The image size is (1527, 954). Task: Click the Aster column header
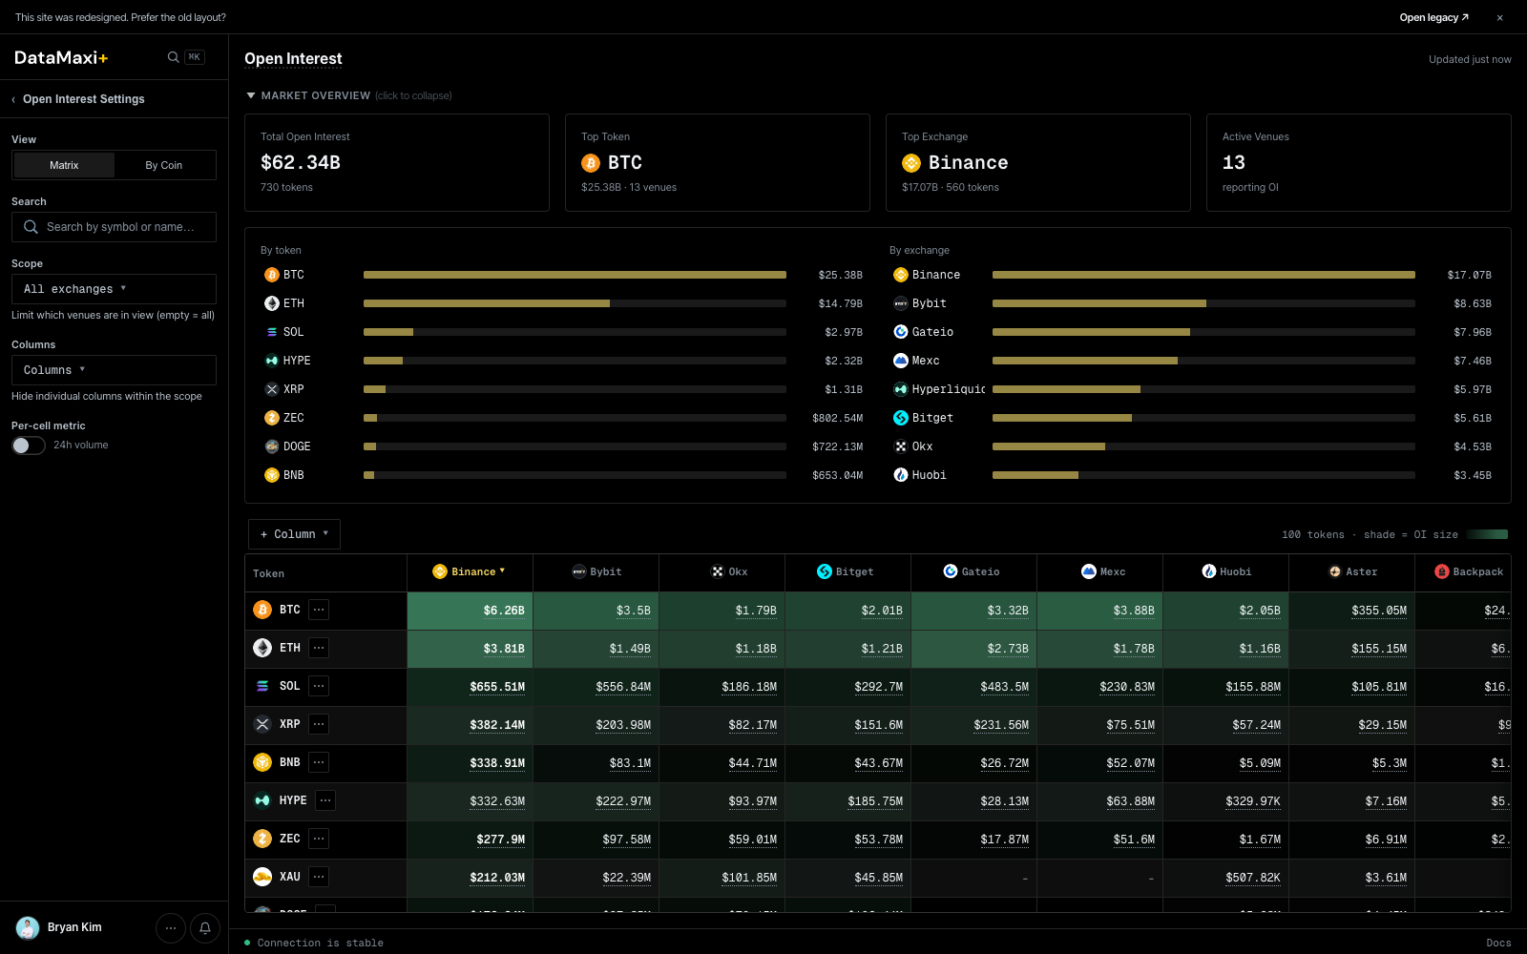click(1351, 572)
